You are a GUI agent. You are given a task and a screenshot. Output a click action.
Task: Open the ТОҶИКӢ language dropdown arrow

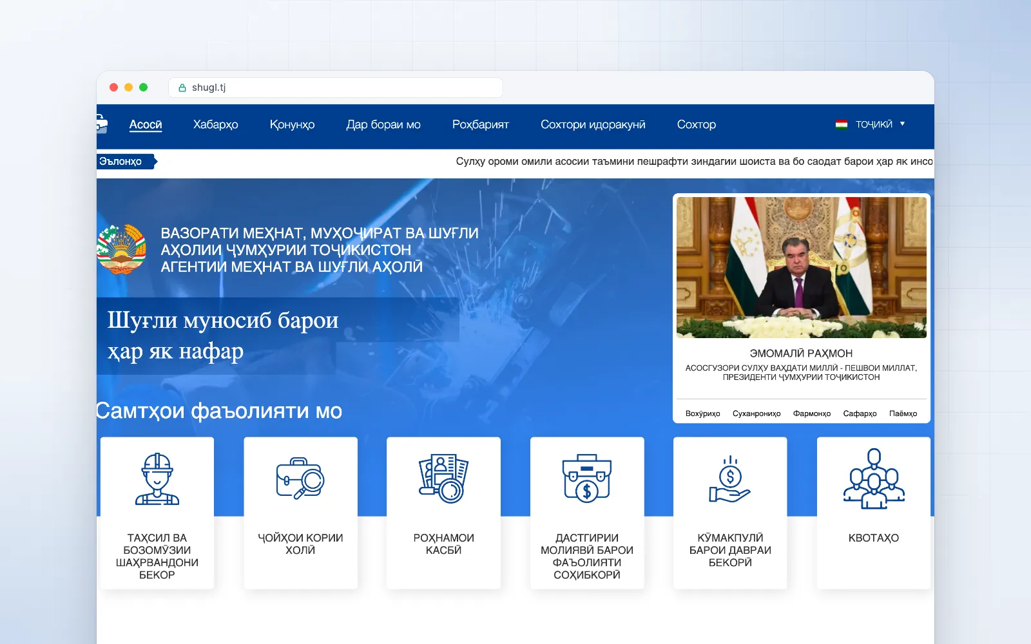pos(902,124)
